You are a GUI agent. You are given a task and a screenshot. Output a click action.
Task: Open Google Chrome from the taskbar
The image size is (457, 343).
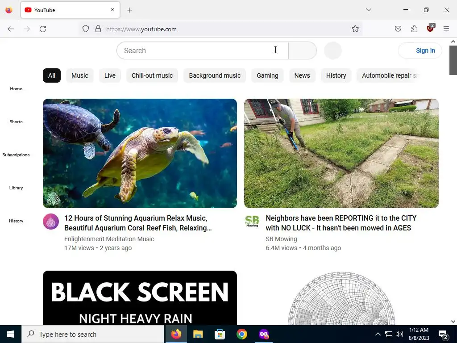pos(241,334)
